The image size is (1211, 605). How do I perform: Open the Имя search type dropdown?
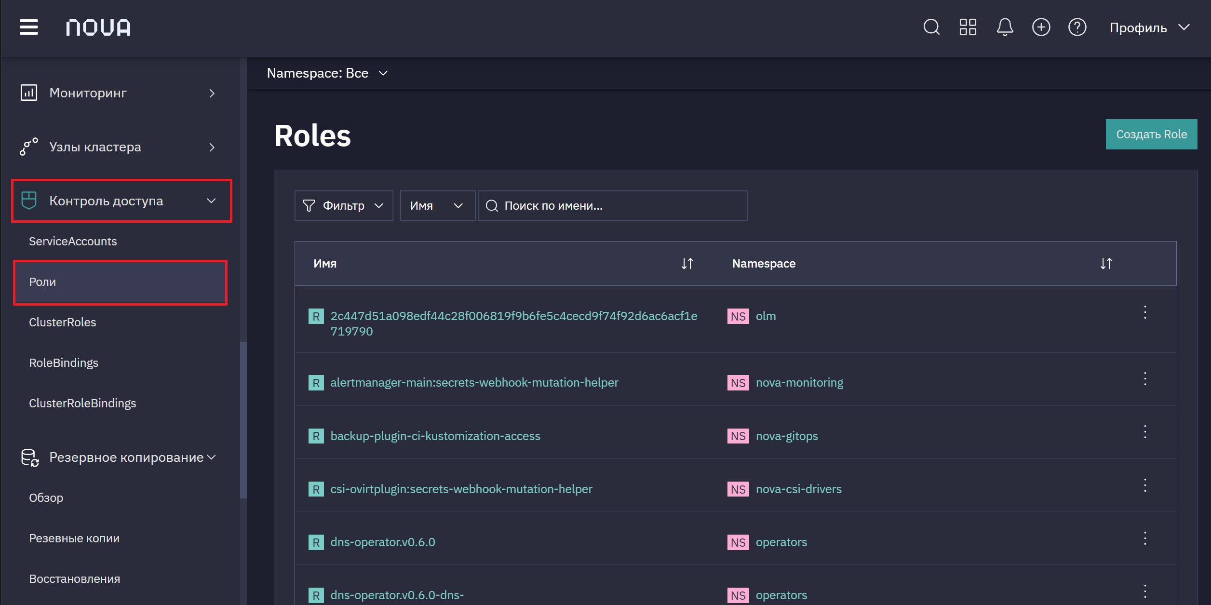click(x=437, y=206)
